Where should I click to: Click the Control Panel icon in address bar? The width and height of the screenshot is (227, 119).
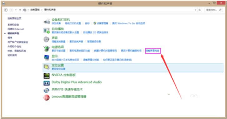pos(25,10)
